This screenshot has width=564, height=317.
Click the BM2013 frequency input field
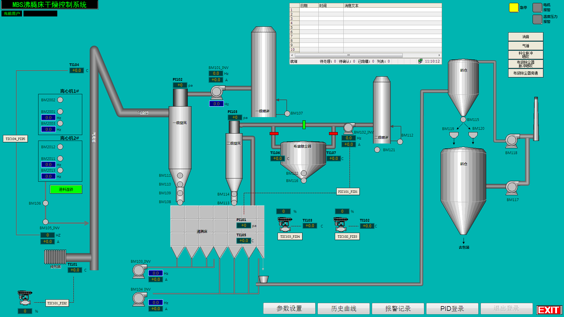[48, 176]
